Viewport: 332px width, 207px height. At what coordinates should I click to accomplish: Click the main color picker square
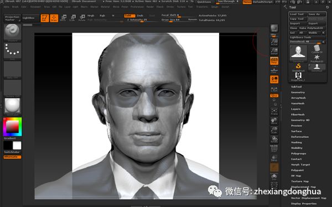click(x=13, y=127)
